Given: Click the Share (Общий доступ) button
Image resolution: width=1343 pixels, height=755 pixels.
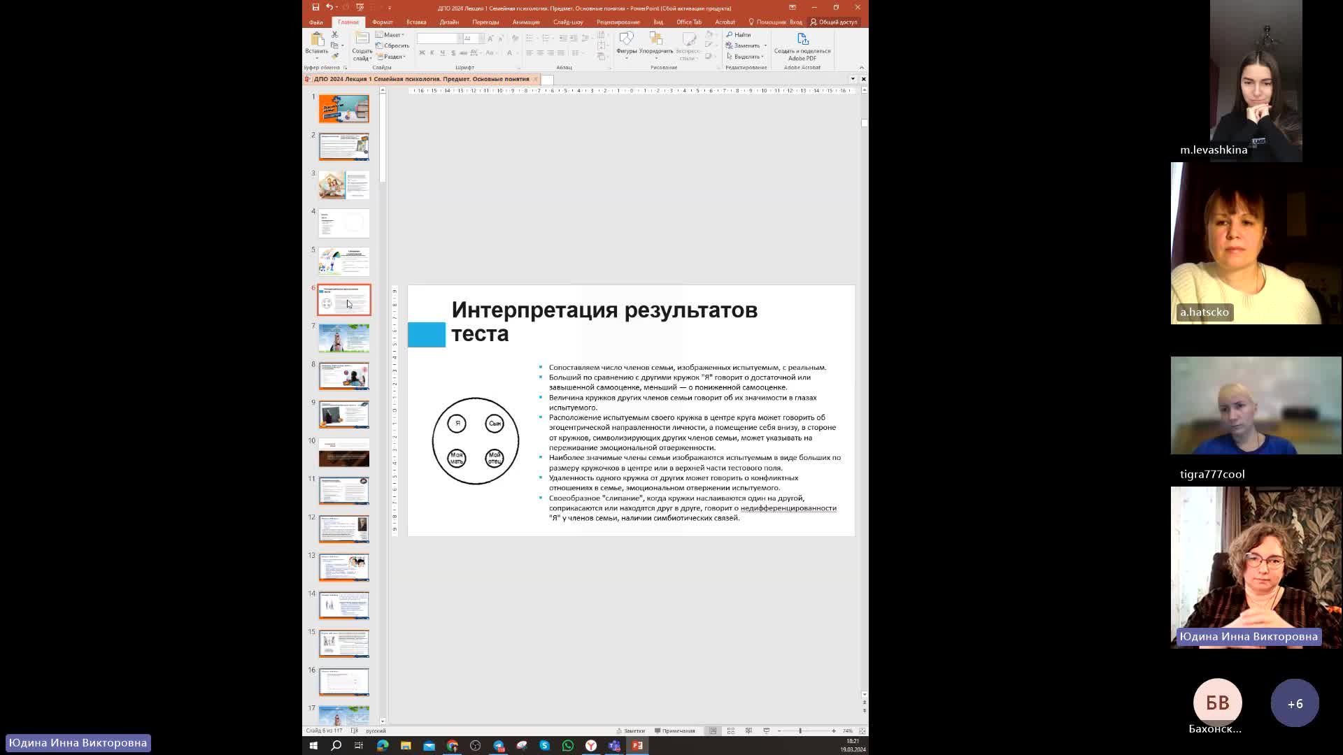Looking at the screenshot, I should point(834,22).
